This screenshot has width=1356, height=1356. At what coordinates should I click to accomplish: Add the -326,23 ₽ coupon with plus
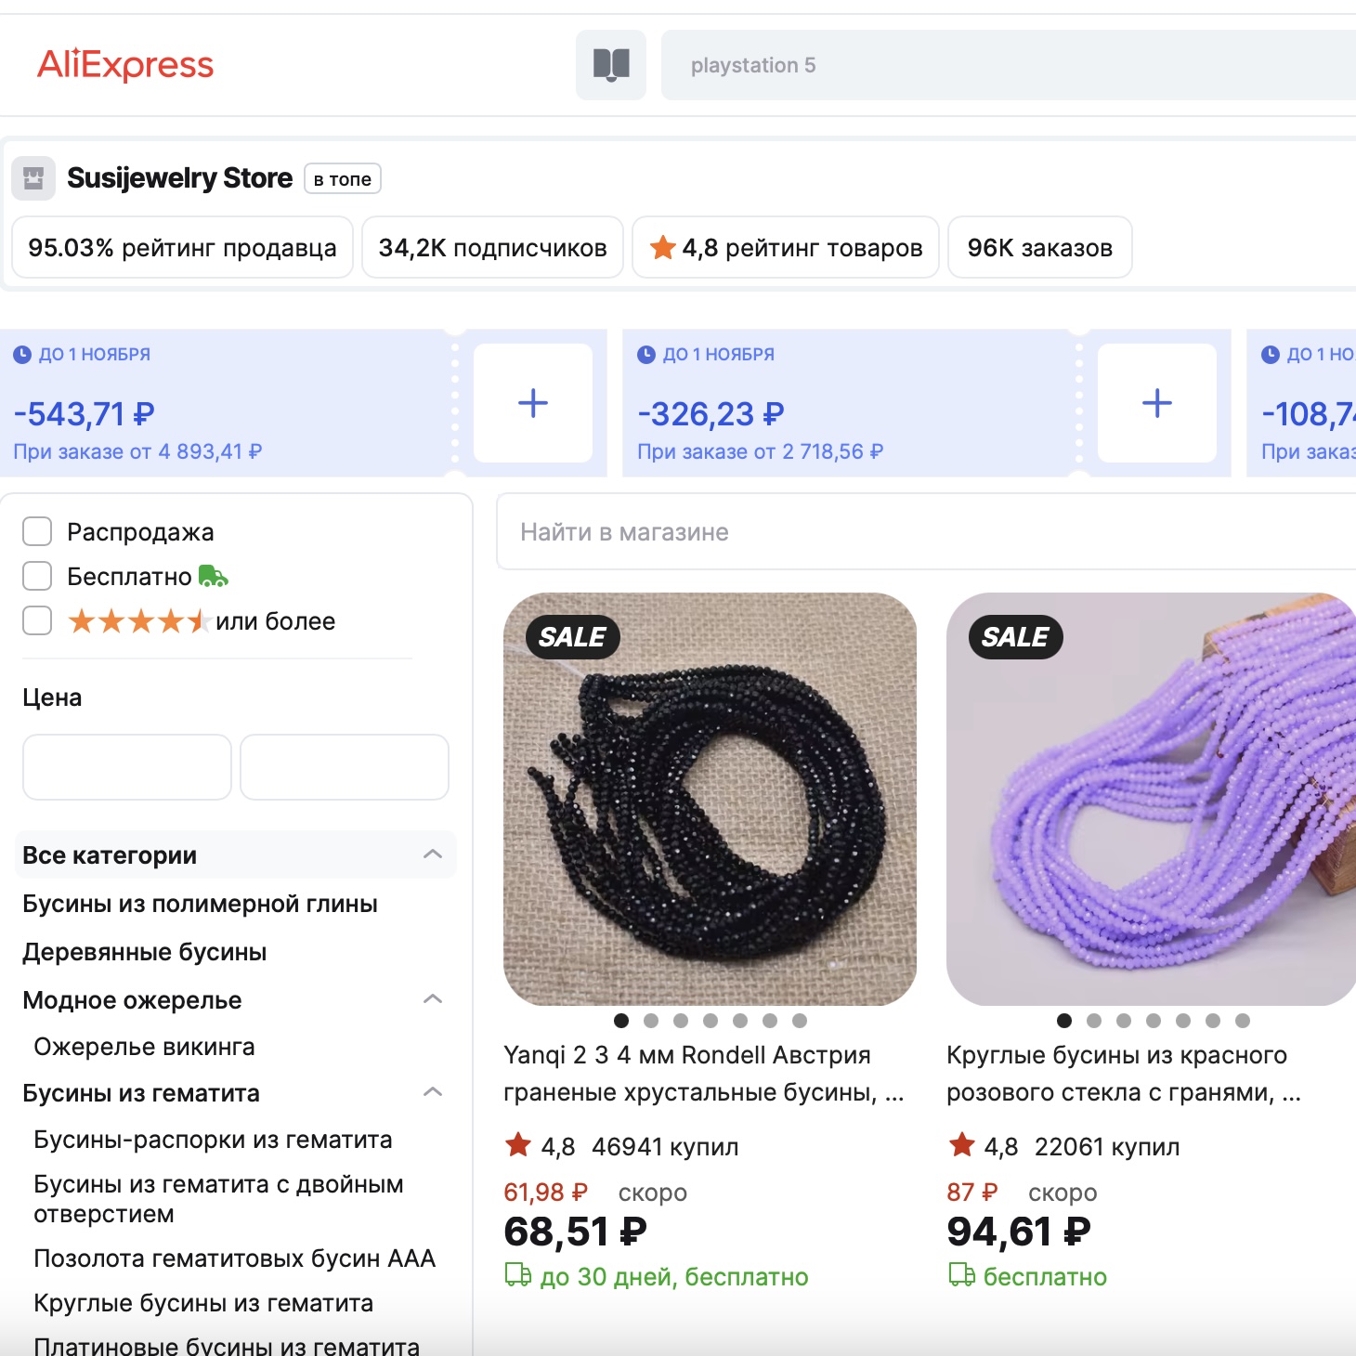(x=1156, y=403)
